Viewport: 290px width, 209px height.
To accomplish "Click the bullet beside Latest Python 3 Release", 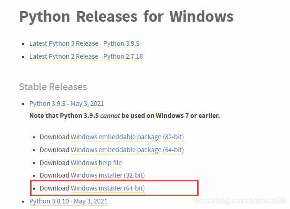I will 23,43.
